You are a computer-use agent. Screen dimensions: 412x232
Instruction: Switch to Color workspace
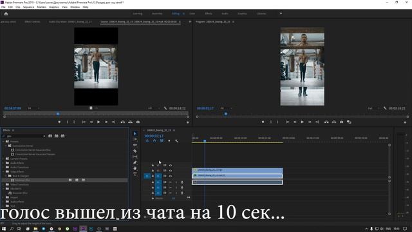[192, 14]
